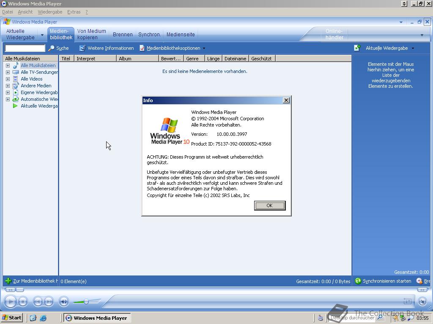The width and height of the screenshot is (433, 324).
Task: Select the Andere Medien icon
Action: pos(16,86)
